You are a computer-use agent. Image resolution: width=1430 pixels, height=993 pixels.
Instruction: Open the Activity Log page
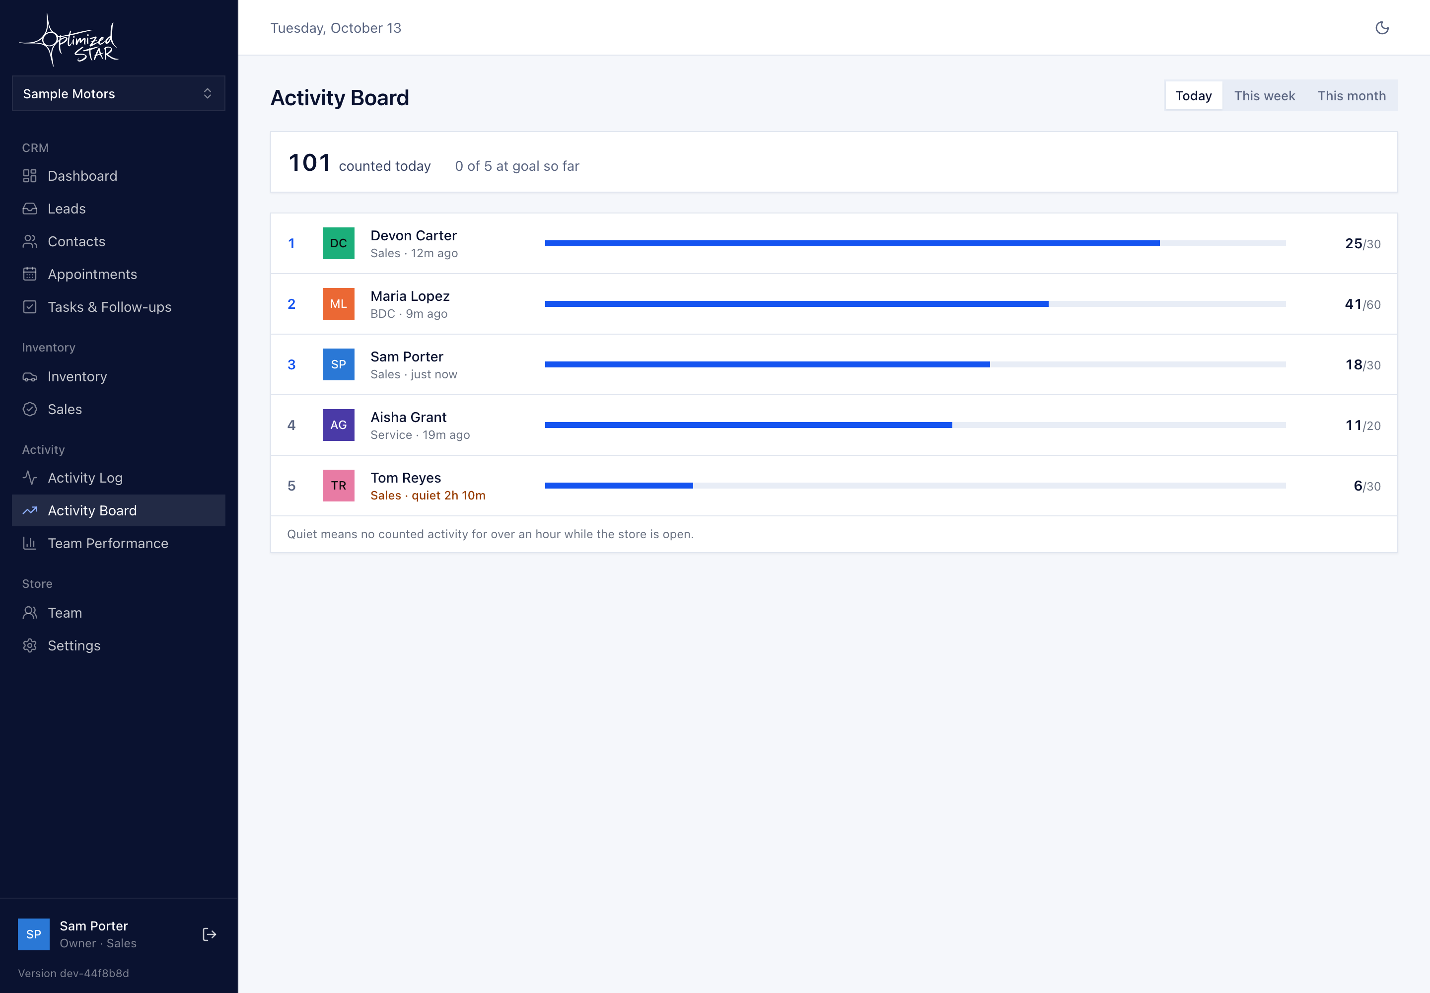[x=118, y=477]
